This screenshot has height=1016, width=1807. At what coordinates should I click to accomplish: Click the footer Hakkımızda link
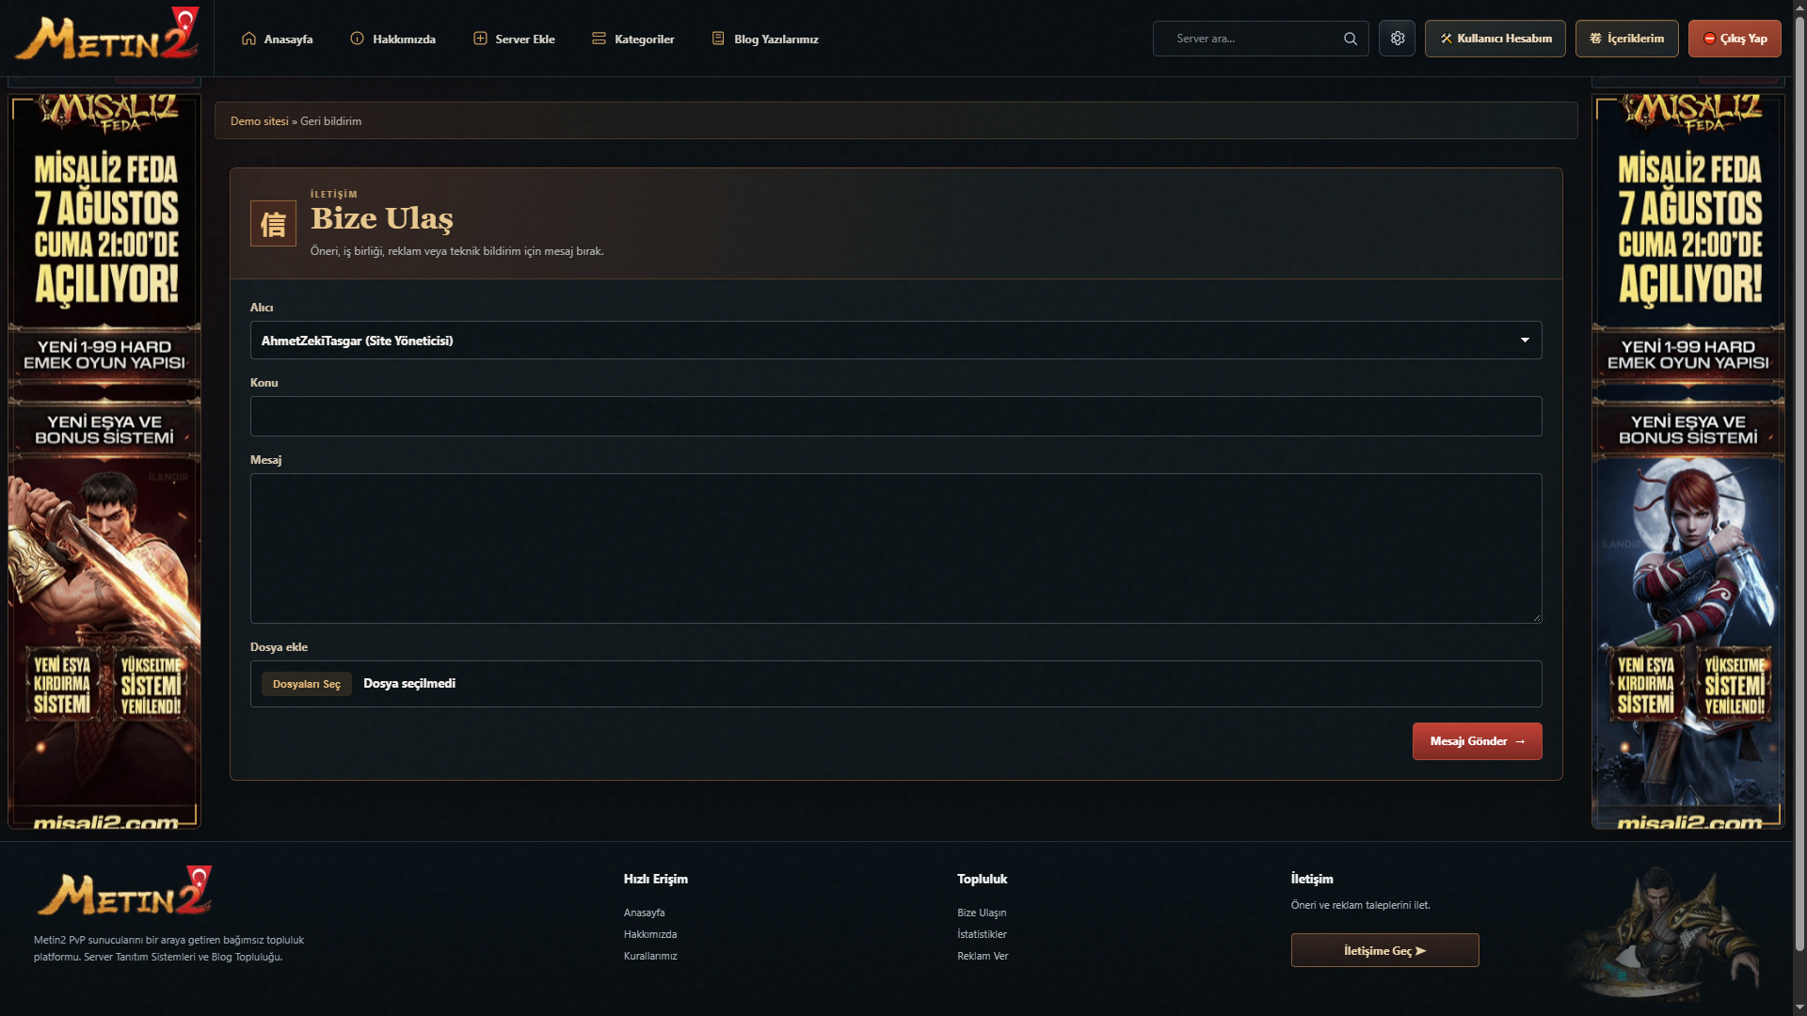(650, 934)
